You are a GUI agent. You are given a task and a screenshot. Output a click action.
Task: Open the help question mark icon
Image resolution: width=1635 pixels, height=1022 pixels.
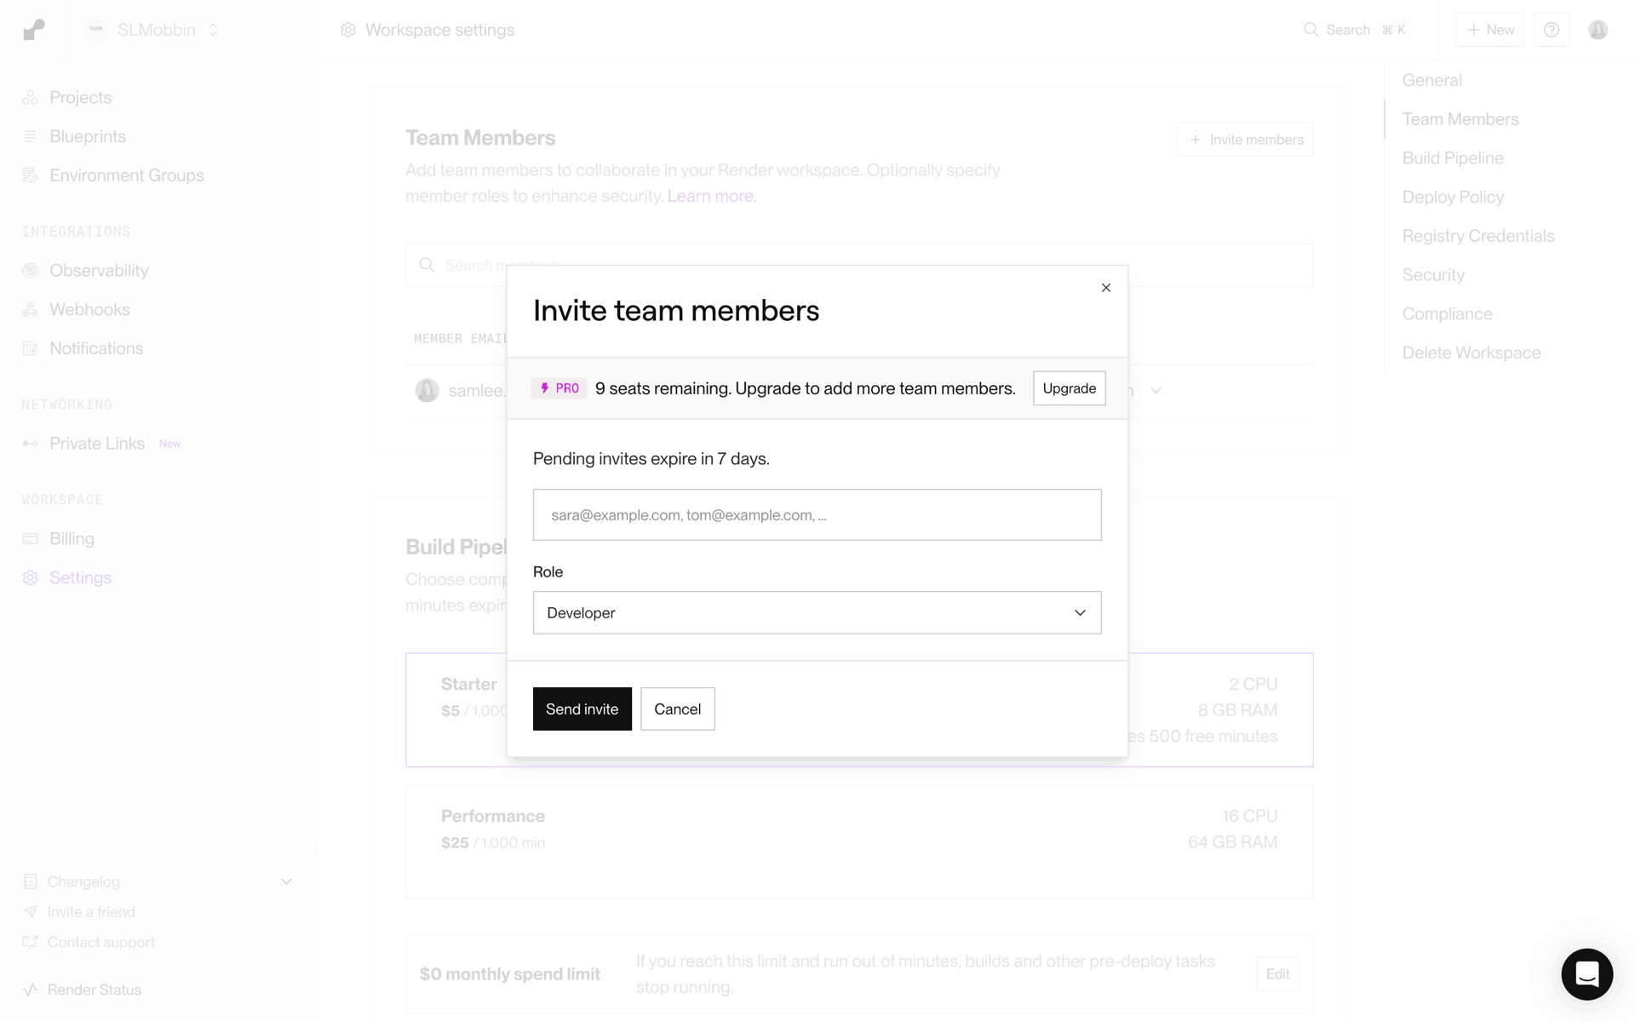1551,30
